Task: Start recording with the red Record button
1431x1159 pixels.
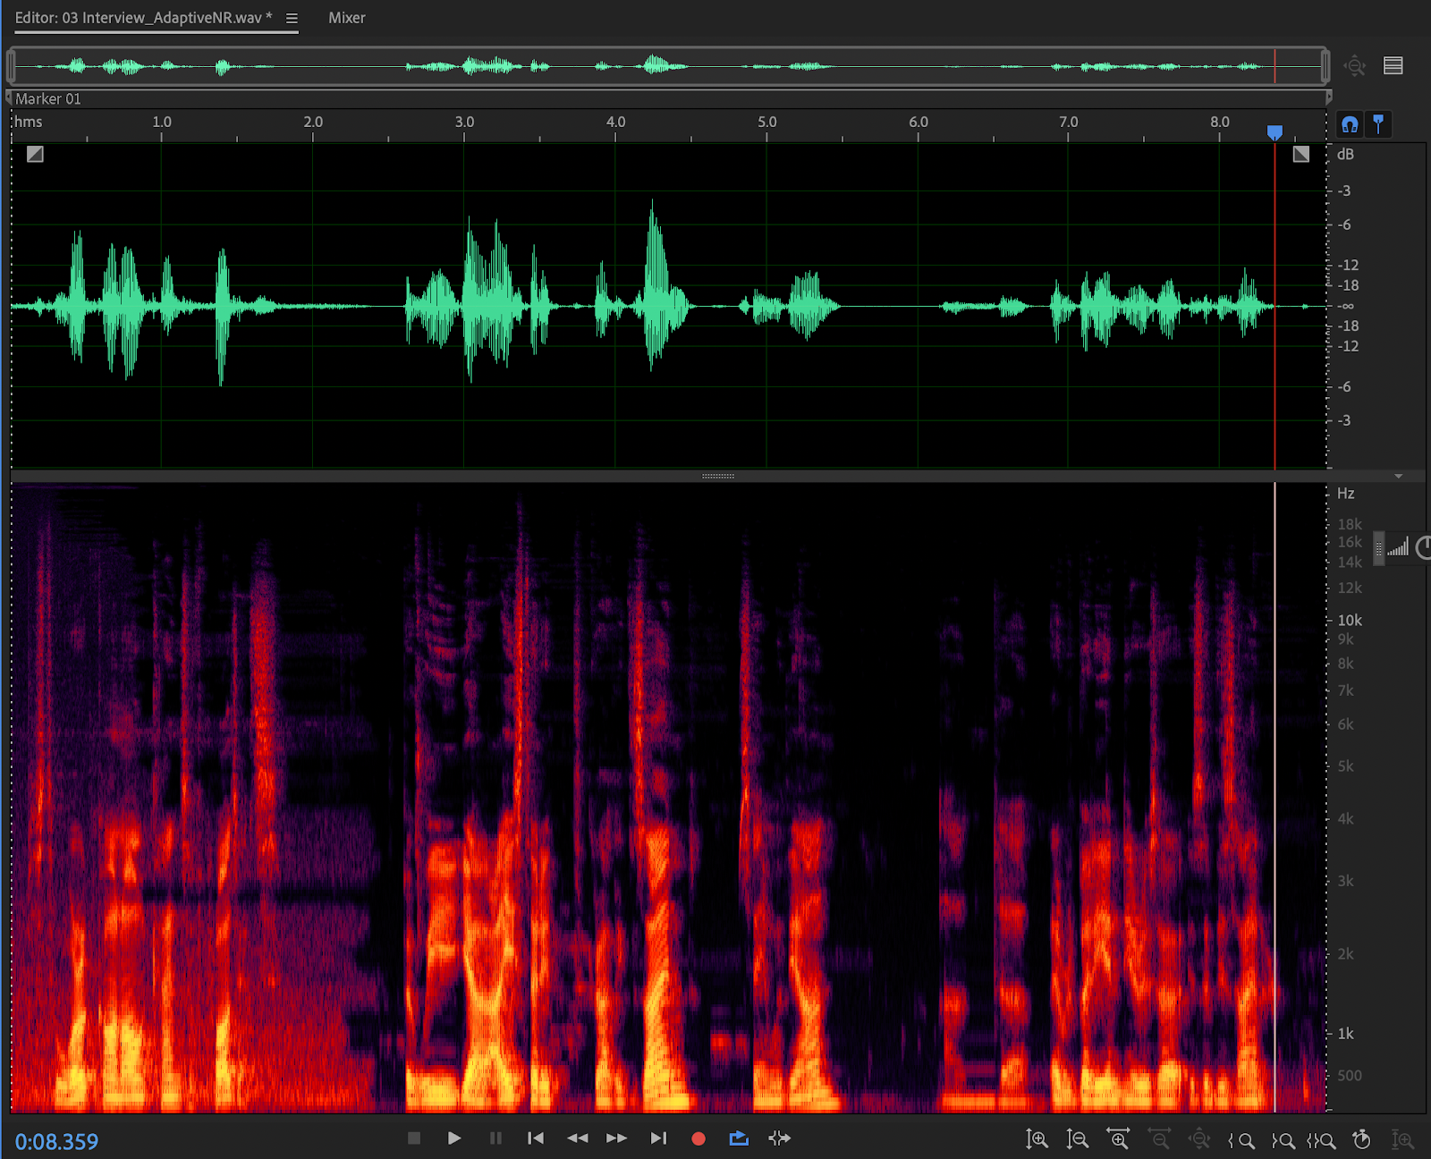Action: click(x=698, y=1138)
